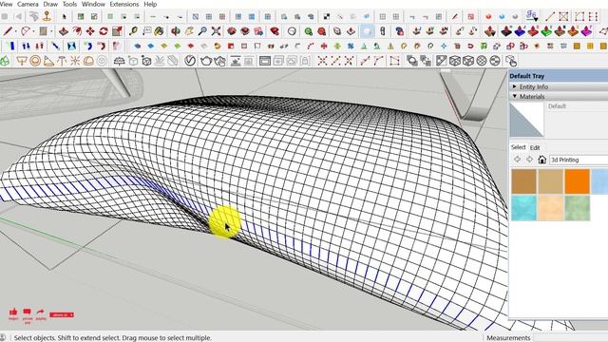608x342 pixels.
Task: Click the materials Home (In Model) button
Action: 542,160
